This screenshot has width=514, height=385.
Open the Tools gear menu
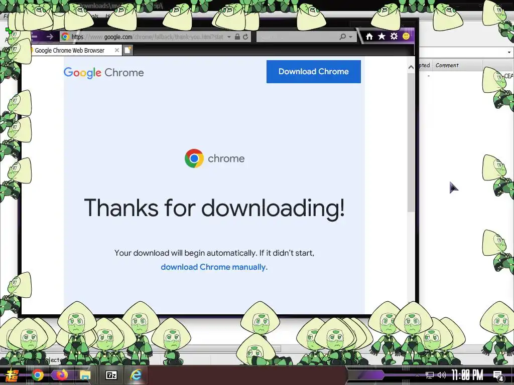394,36
